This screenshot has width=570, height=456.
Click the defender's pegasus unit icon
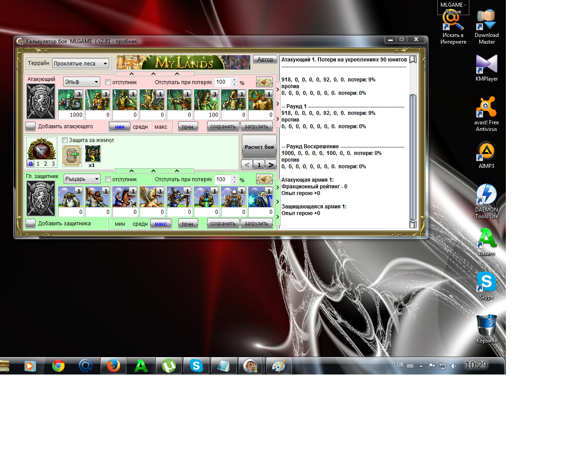point(152,197)
